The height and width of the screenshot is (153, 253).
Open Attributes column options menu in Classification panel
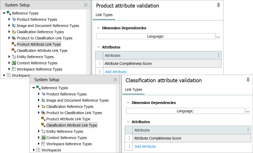pyautogui.click(x=248, y=130)
